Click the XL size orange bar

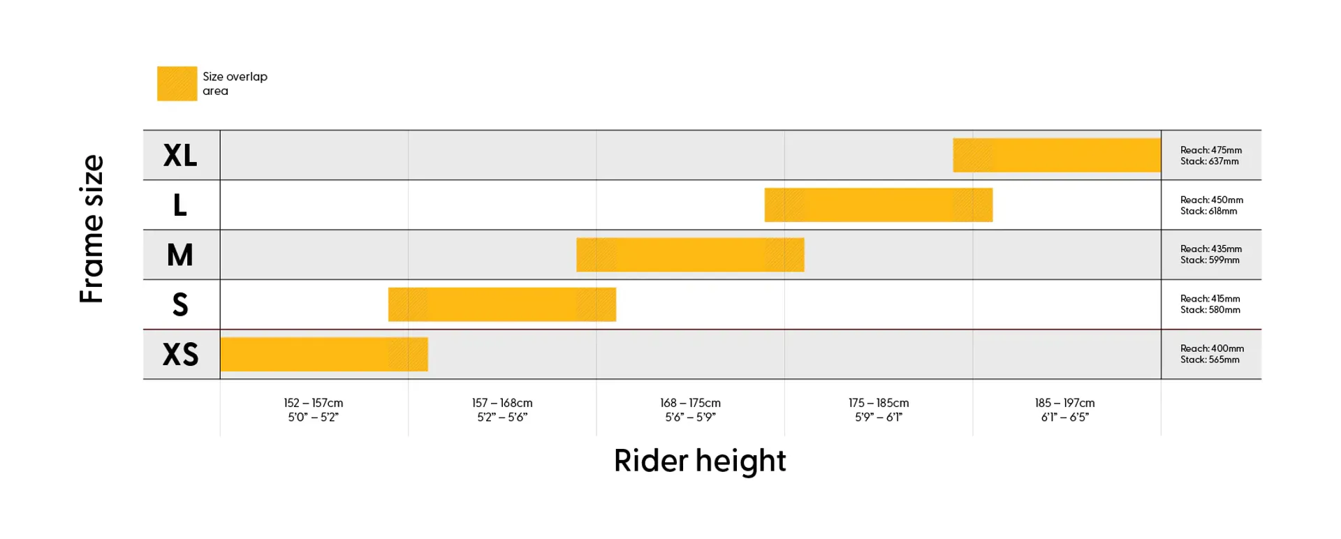click(x=1057, y=155)
